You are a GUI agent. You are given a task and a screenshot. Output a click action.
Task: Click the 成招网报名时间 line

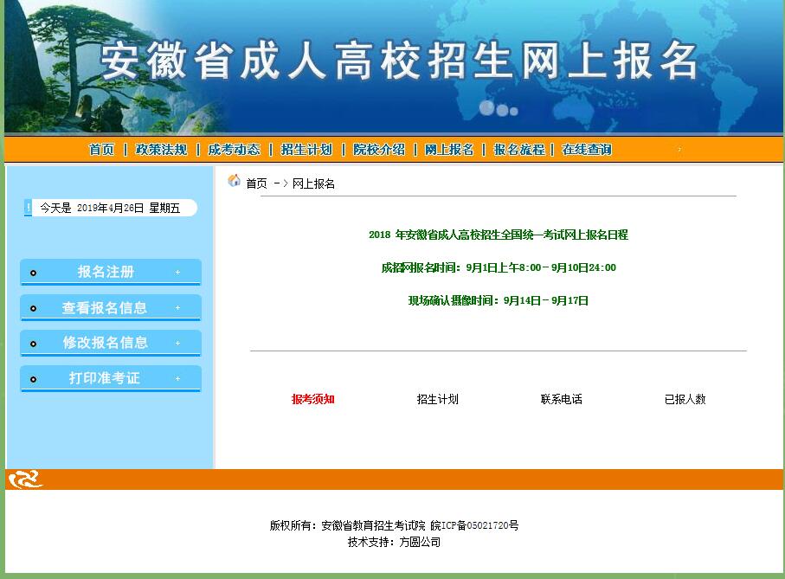point(499,267)
